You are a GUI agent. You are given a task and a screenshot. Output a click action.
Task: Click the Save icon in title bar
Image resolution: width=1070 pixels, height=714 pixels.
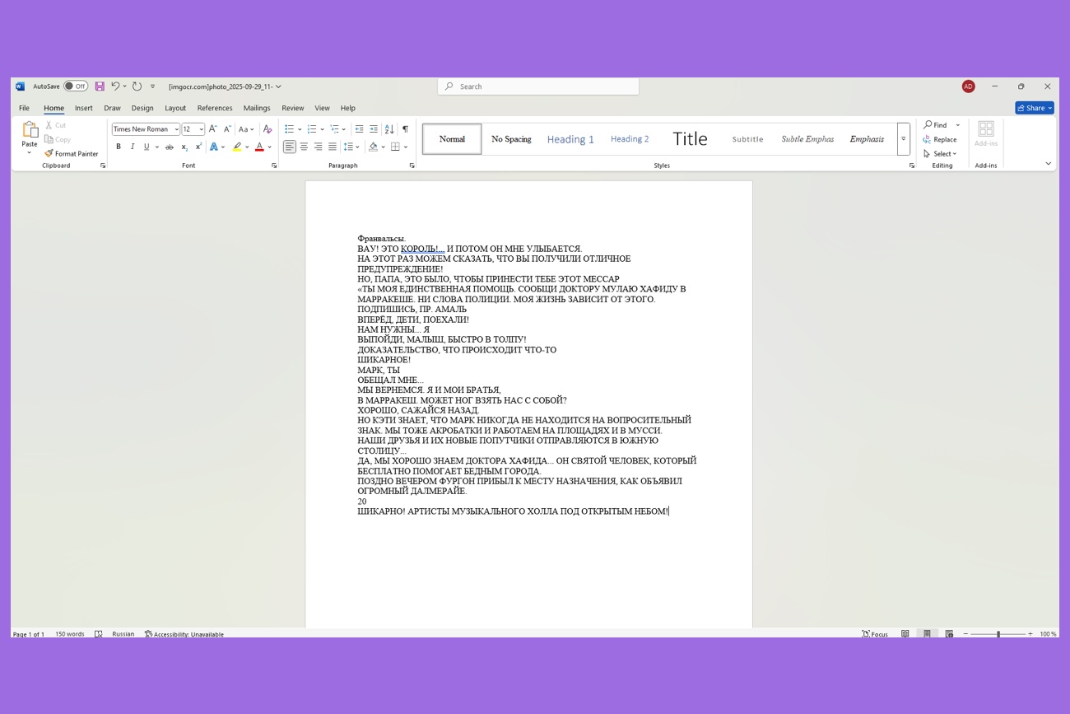click(x=100, y=86)
